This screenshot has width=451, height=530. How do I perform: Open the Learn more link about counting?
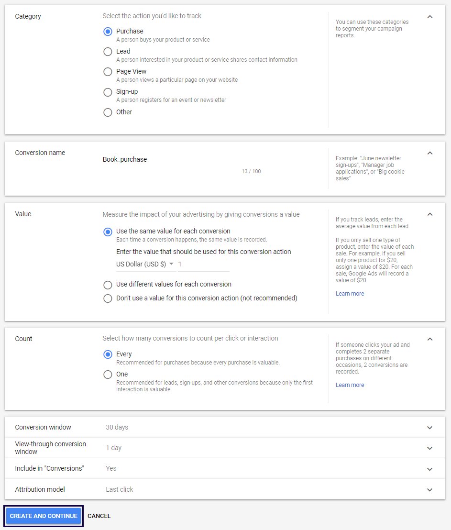pos(350,385)
